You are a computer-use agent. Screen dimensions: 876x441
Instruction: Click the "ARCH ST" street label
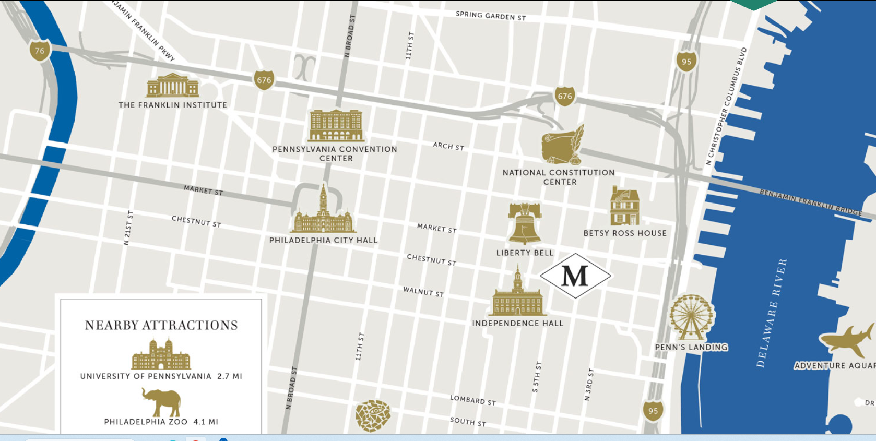(x=448, y=146)
